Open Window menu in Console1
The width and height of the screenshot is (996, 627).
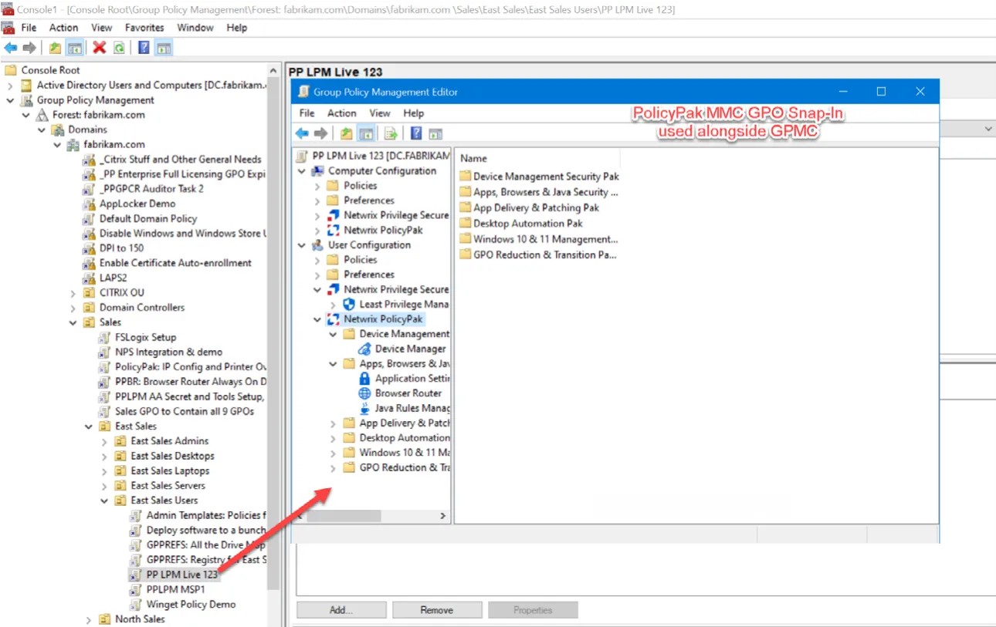click(x=195, y=28)
